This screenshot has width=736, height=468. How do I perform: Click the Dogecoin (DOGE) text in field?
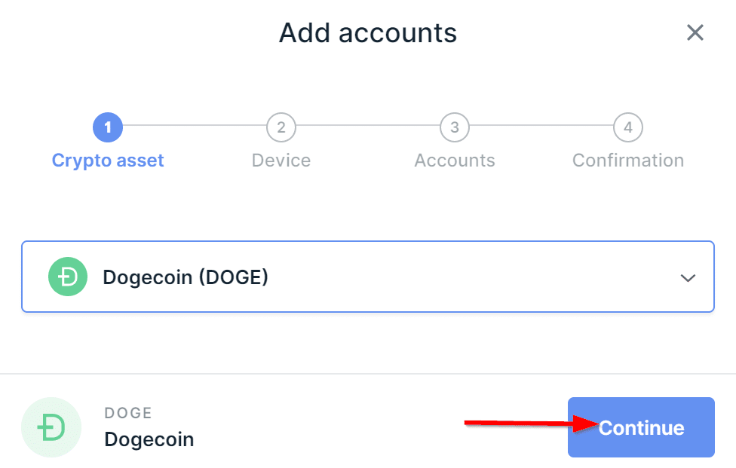pos(186,277)
